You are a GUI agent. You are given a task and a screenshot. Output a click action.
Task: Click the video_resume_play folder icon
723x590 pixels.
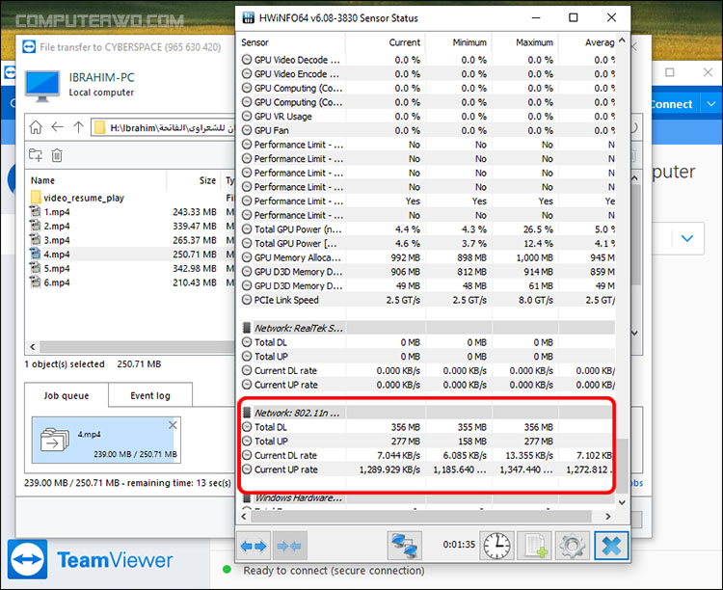coord(36,198)
